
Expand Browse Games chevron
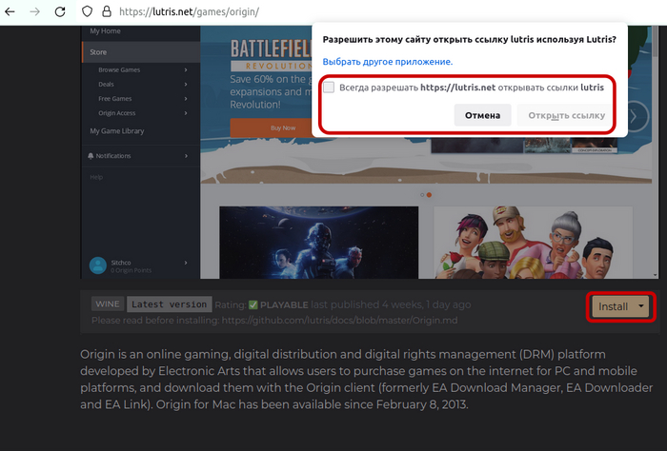click(x=186, y=69)
